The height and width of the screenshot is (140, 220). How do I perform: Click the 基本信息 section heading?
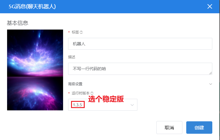coord(17,23)
